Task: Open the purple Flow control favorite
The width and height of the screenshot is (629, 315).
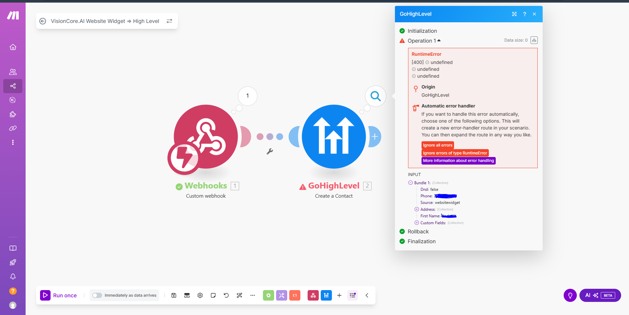Action: (x=282, y=295)
